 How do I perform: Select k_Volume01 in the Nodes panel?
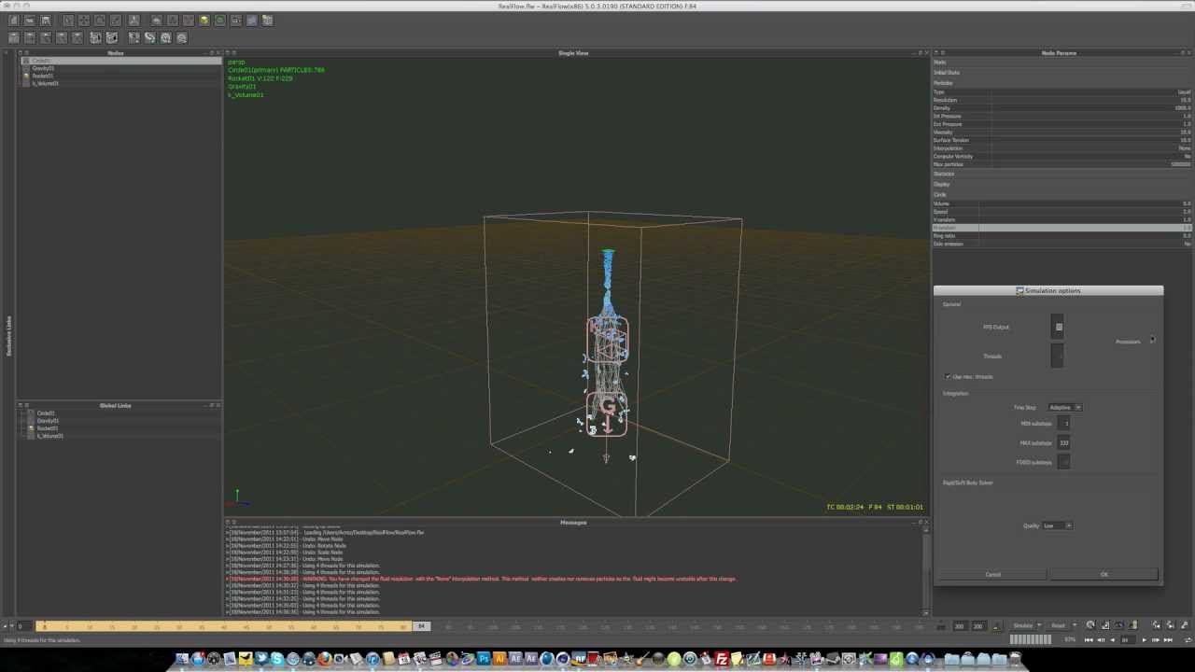tap(45, 83)
